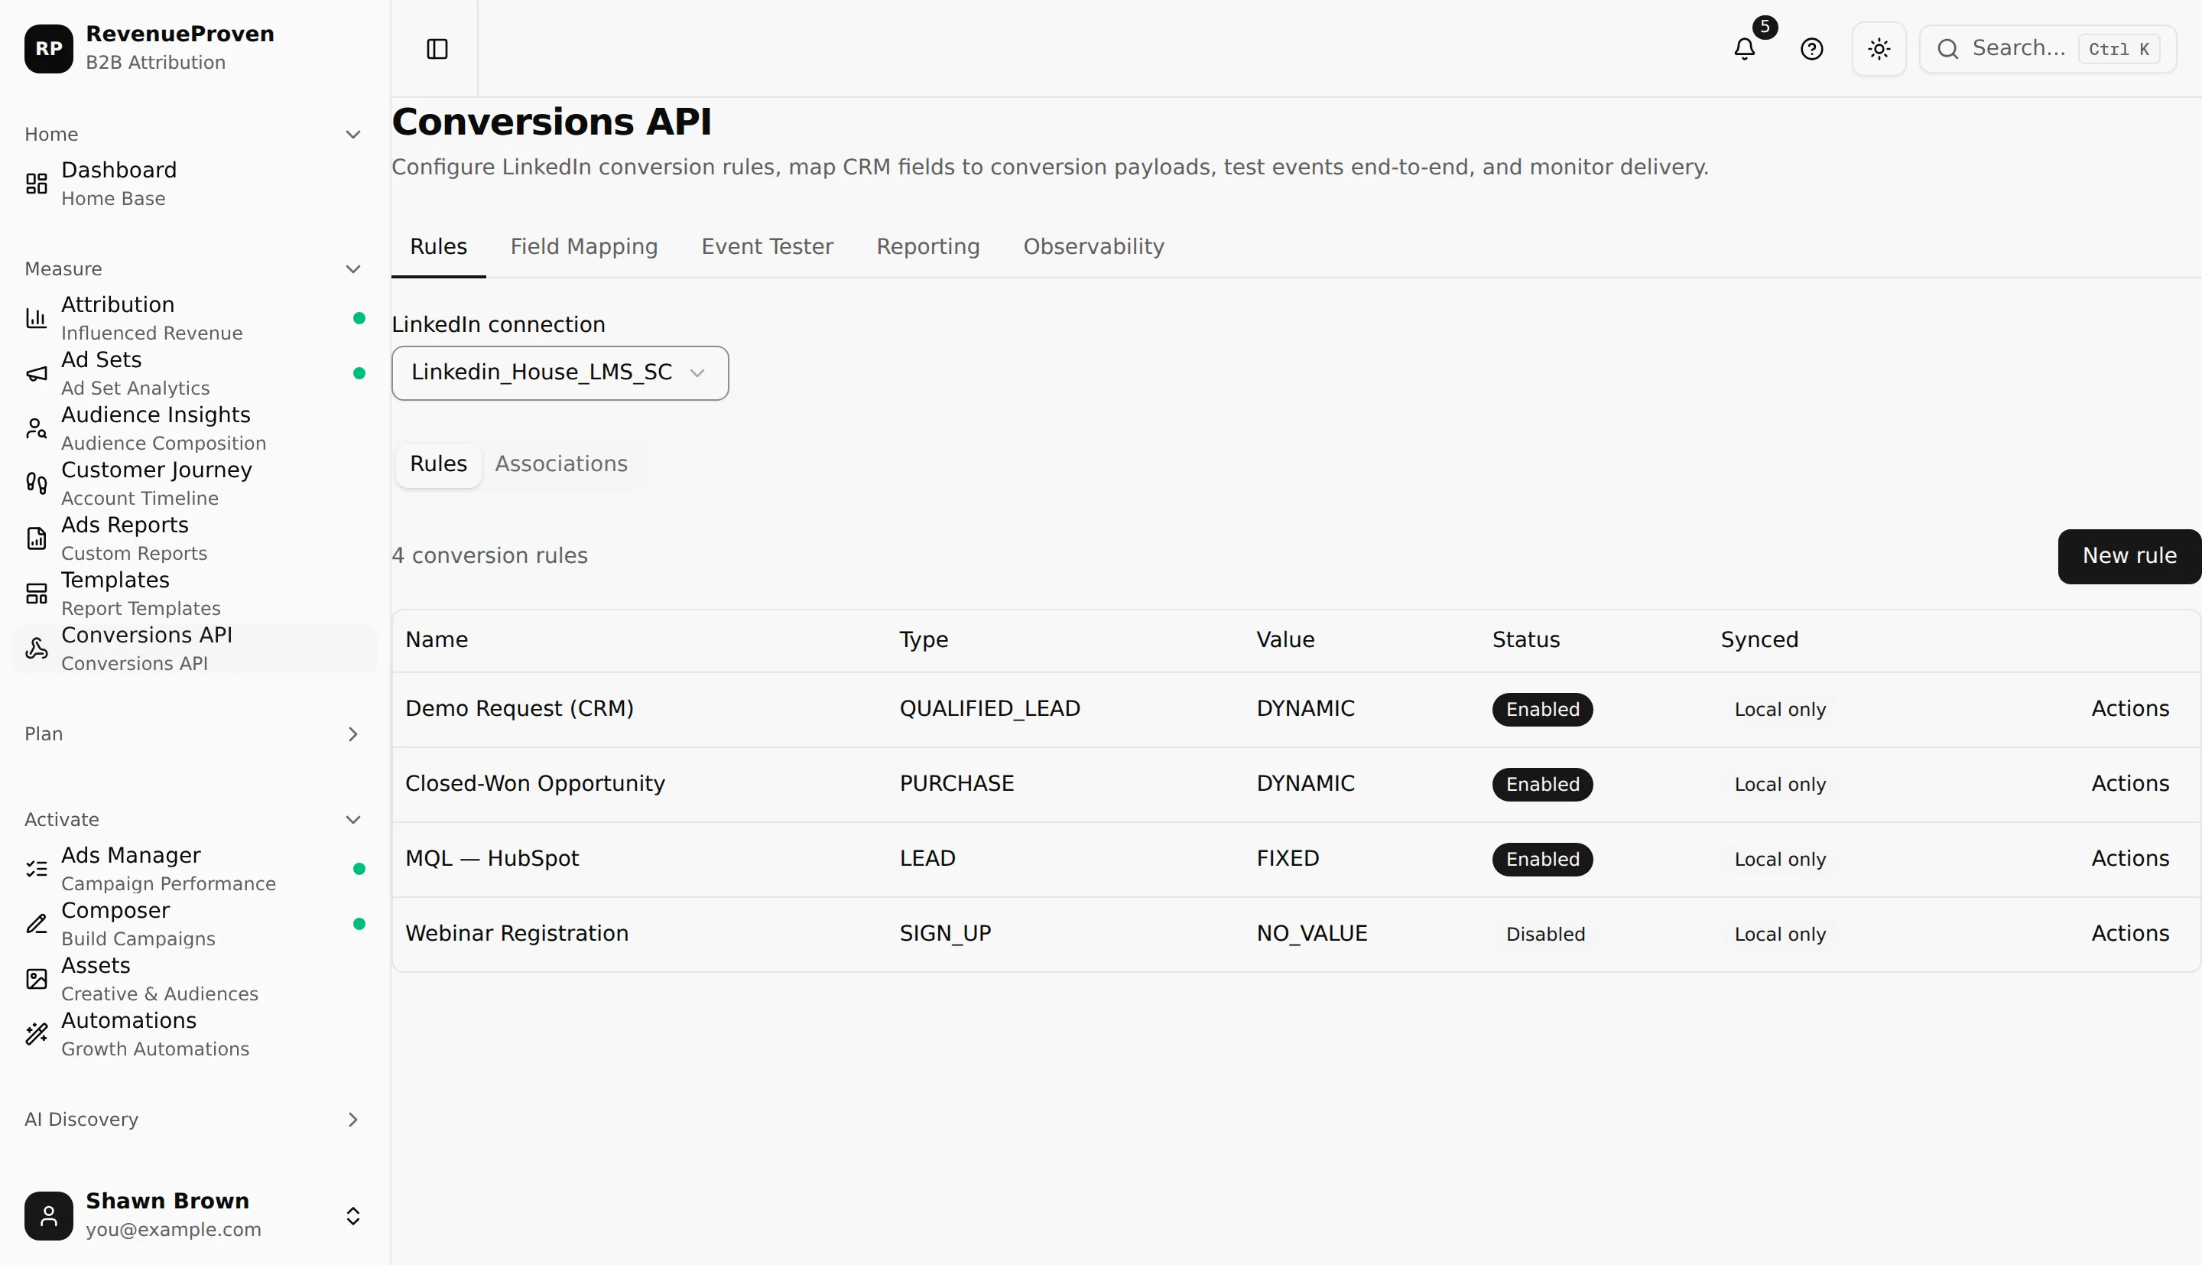Open Ad Sets megaphone icon

pos(37,373)
